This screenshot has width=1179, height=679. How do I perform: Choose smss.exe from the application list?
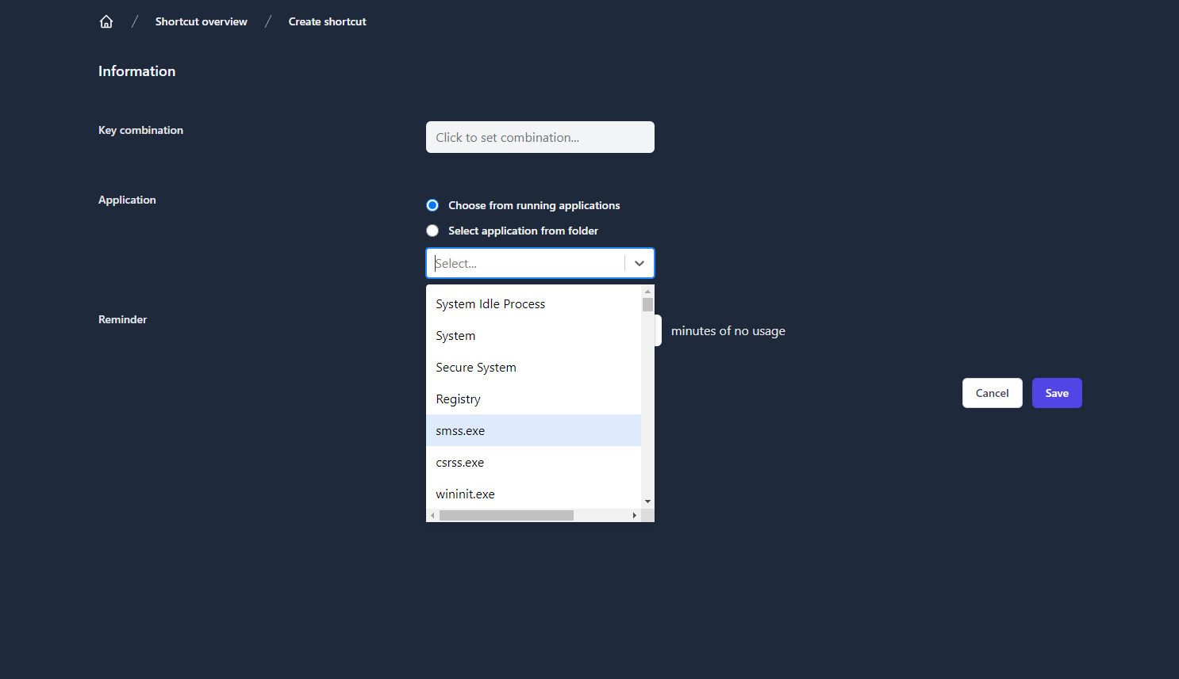pos(533,430)
